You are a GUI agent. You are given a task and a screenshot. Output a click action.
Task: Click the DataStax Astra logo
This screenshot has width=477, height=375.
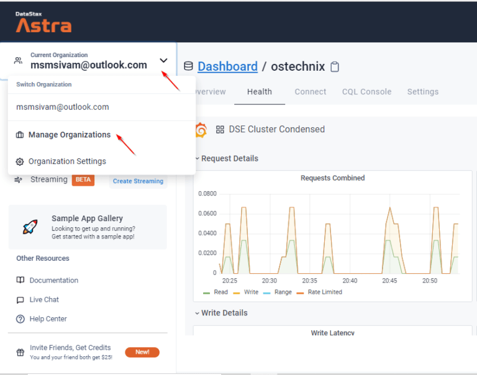pyautogui.click(x=43, y=22)
